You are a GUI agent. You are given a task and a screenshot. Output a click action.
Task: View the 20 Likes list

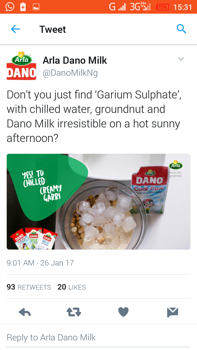point(72,287)
